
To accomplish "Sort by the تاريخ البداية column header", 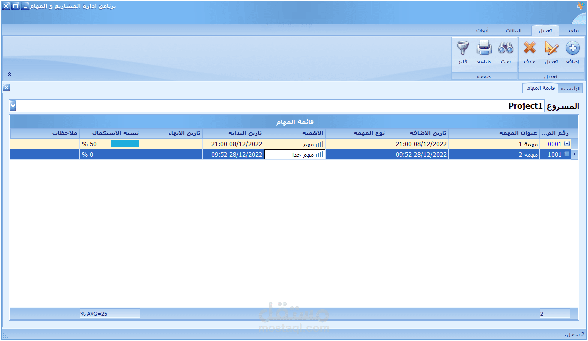I will 233,133.
